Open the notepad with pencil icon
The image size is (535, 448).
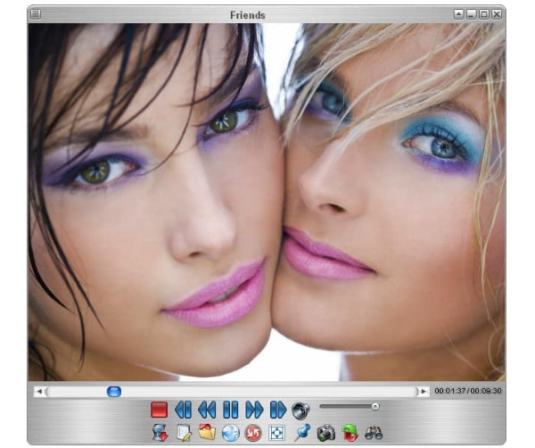[185, 433]
